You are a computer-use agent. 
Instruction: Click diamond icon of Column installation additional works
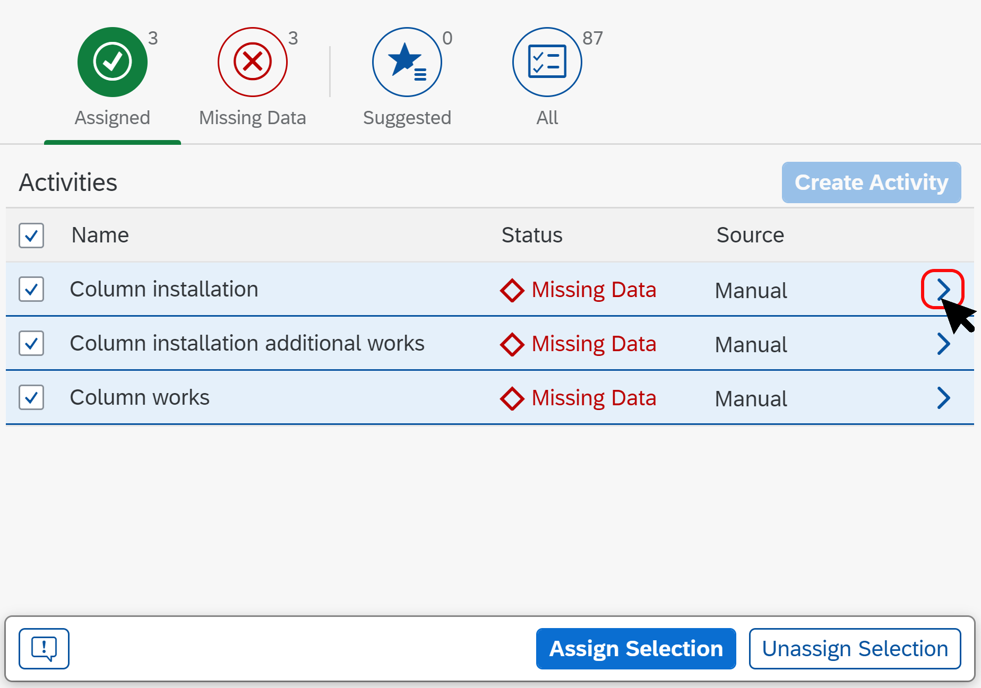point(512,344)
